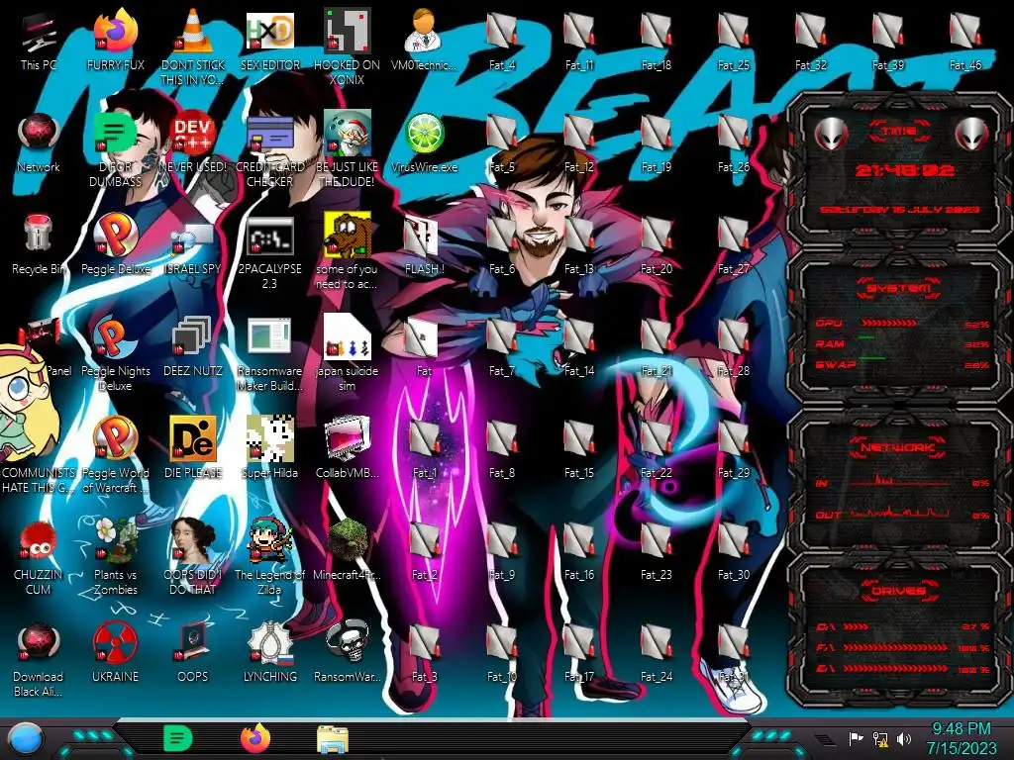
Task: Open CollabVMB monitor icon
Action: pos(347,438)
